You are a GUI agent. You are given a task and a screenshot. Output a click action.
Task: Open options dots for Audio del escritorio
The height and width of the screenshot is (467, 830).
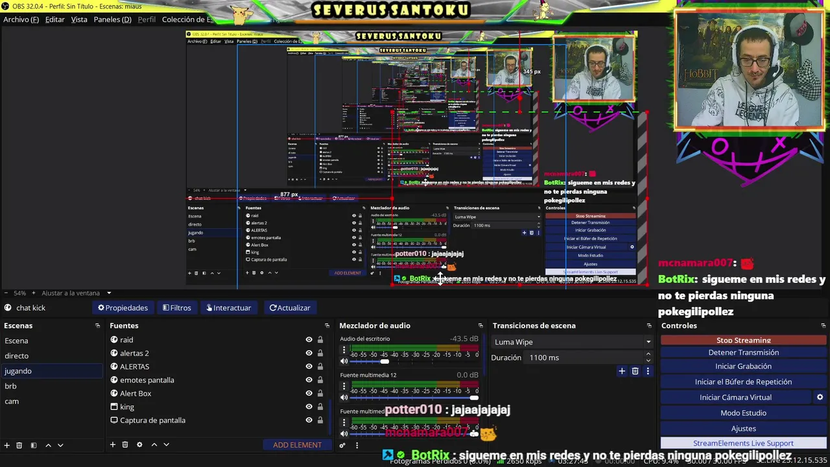[344, 350]
